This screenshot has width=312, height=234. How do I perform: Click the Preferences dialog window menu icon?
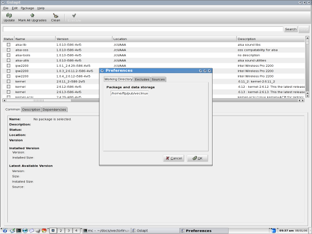tap(102, 71)
